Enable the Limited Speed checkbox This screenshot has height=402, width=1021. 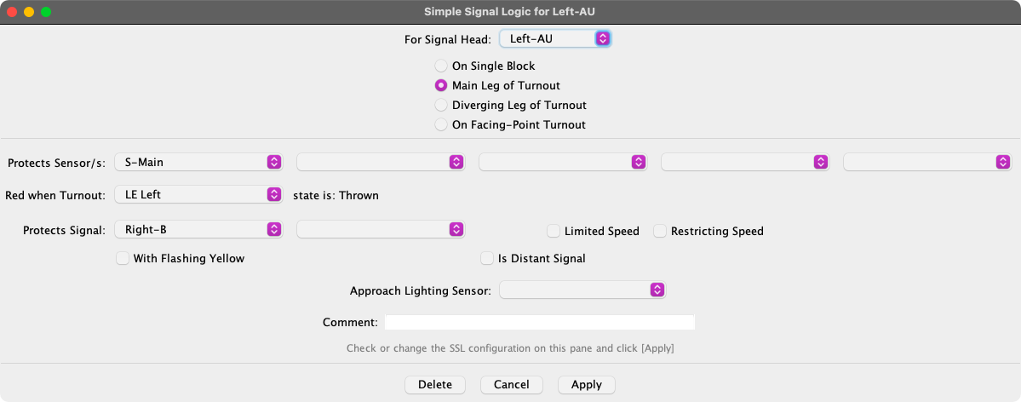[554, 231]
